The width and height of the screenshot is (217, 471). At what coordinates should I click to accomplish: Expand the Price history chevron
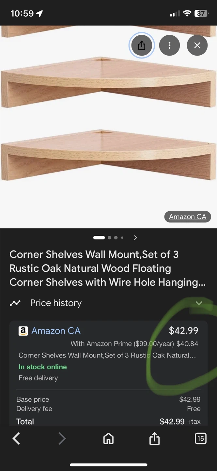coord(199,303)
